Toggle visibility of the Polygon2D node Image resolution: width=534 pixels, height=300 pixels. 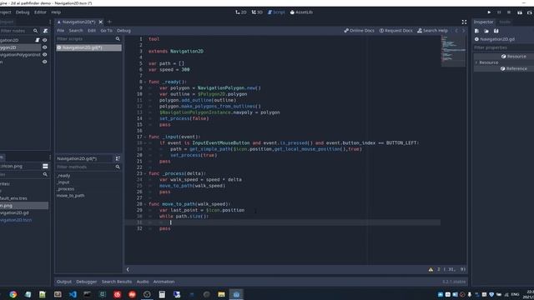[x=44, y=47]
